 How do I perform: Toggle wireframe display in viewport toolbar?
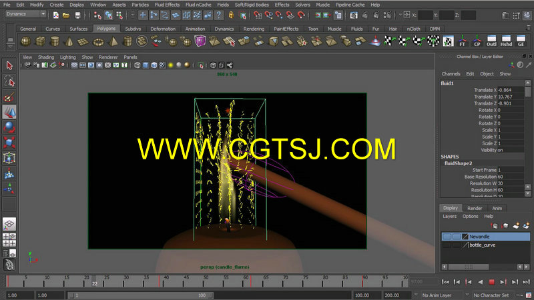(138, 65)
